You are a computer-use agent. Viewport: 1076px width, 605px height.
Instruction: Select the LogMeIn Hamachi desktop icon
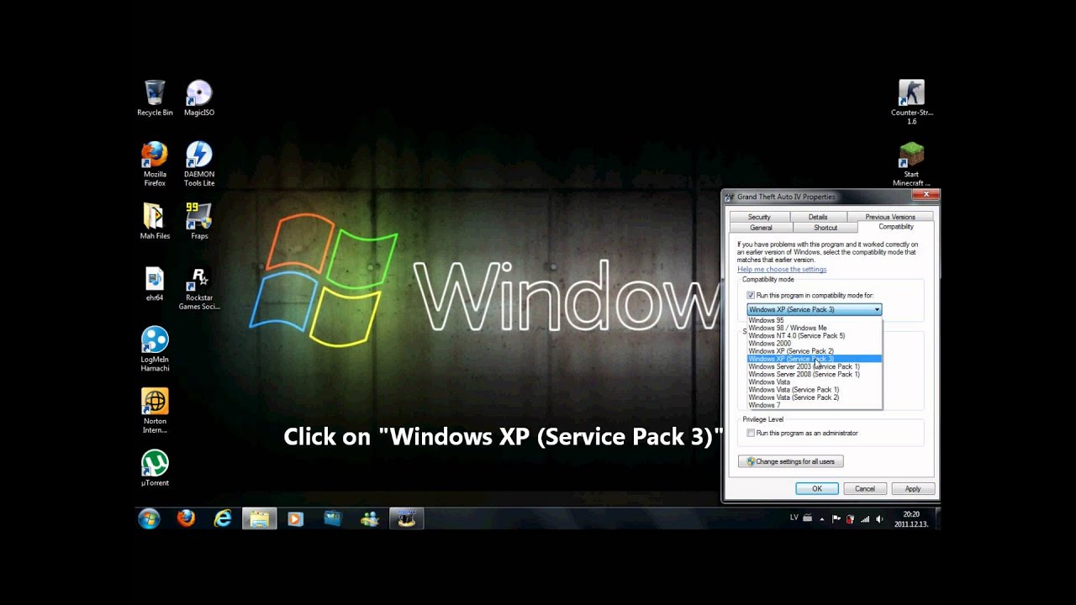tap(155, 349)
